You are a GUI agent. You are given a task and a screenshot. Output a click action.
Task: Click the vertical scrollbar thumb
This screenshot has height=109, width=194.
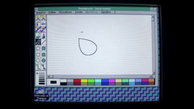tap(153, 19)
